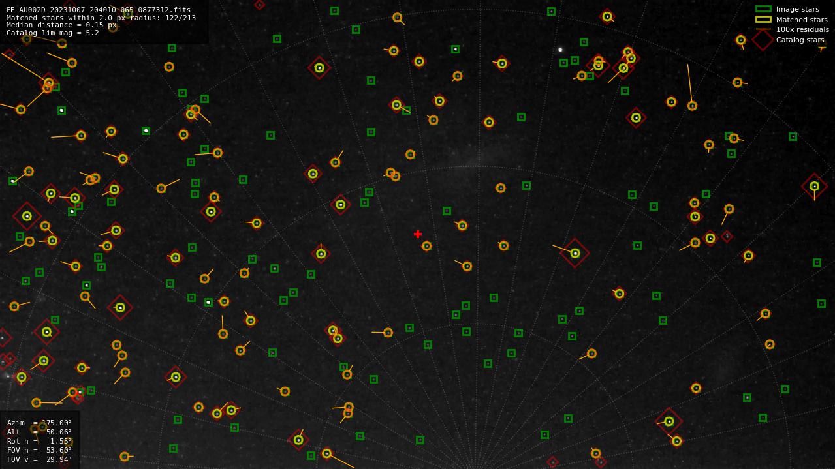
Task: Select the 'Image stars' legend label
Action: (x=797, y=9)
